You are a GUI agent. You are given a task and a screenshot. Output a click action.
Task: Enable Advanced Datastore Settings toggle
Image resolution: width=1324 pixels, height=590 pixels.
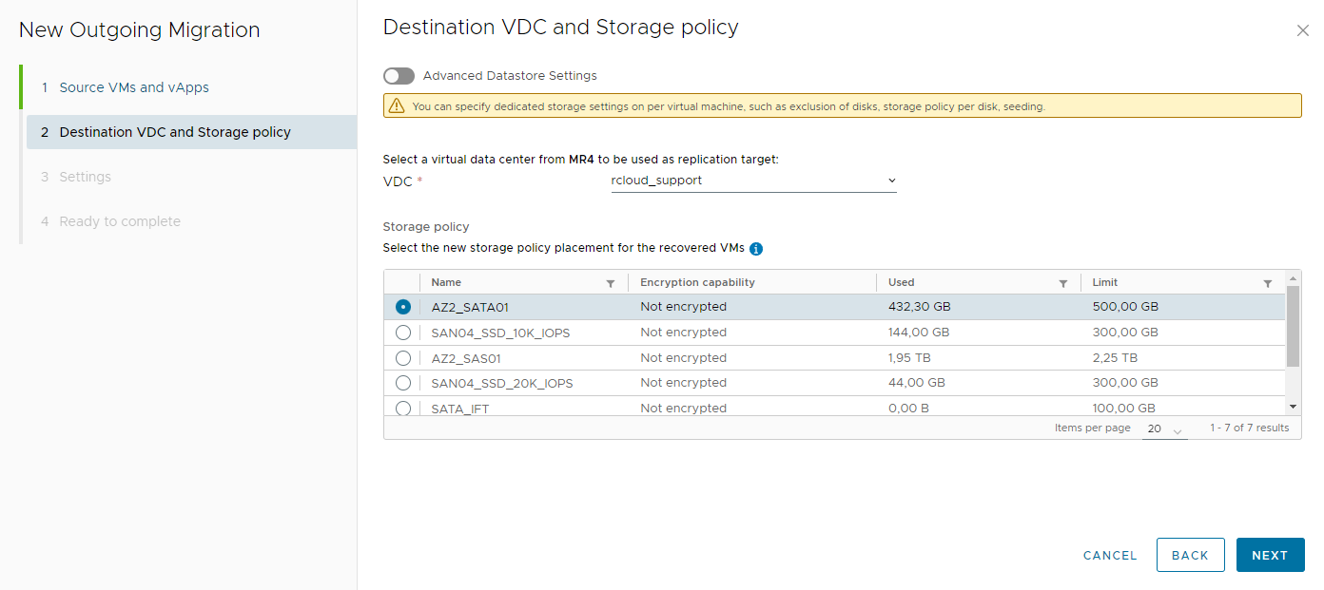pyautogui.click(x=399, y=76)
